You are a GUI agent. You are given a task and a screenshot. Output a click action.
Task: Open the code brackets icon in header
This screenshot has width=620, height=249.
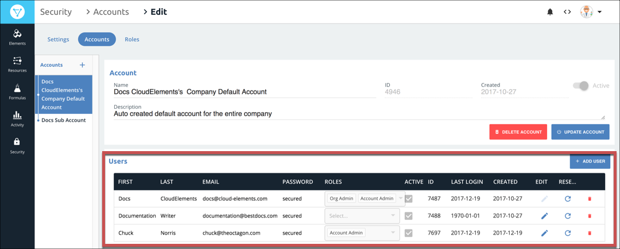(x=567, y=12)
